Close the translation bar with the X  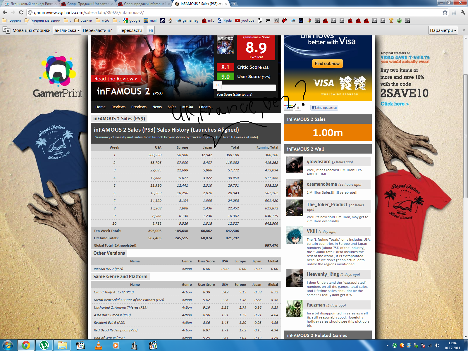tap(464, 30)
